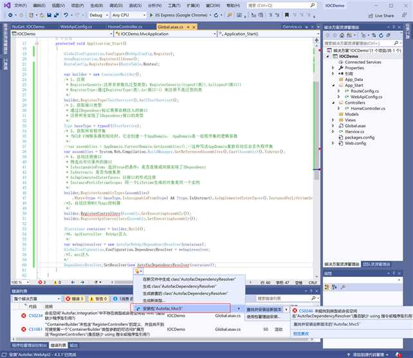The width and height of the screenshot is (413, 358).
Task: Click the feedback icon beside Live Share
Action: tap(404, 15)
